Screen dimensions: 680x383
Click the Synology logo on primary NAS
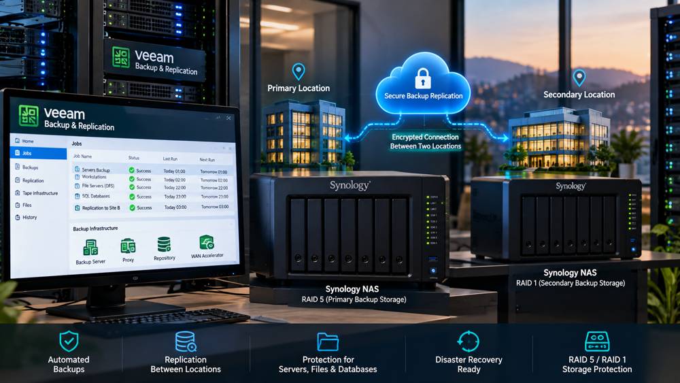tap(350, 186)
